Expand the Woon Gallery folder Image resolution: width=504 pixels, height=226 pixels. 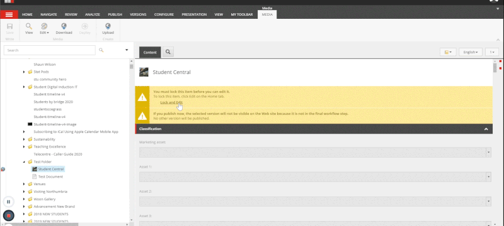tap(24, 199)
